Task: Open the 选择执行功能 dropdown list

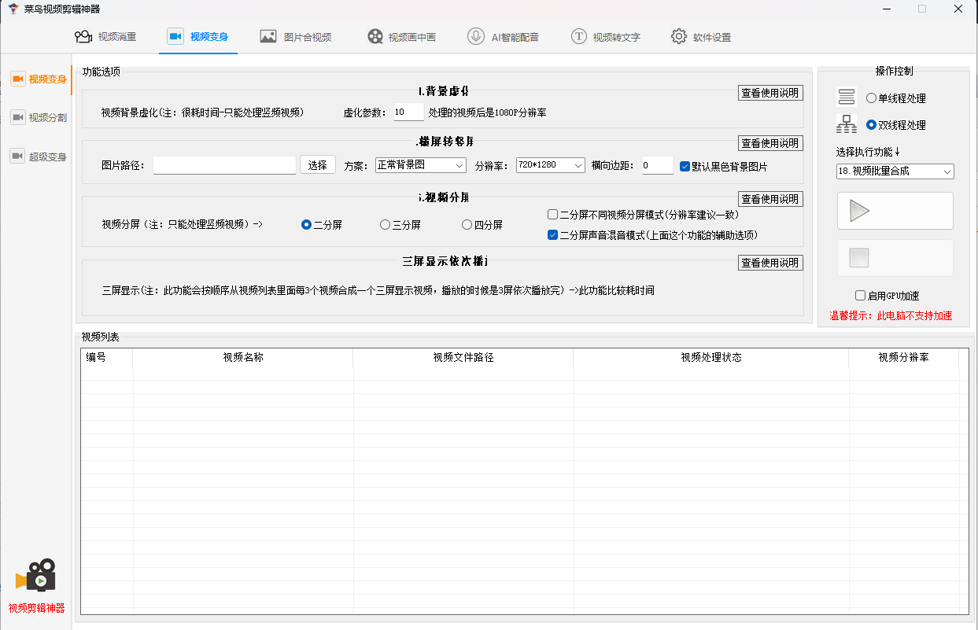Action: click(895, 171)
